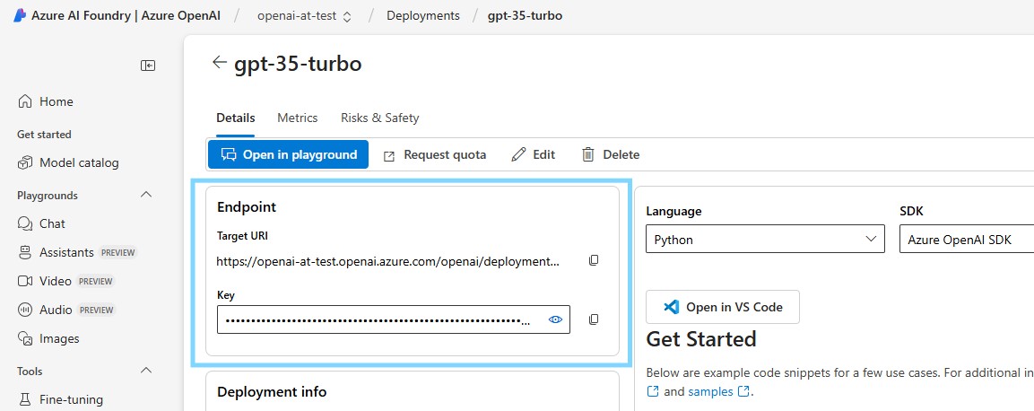Image resolution: width=1034 pixels, height=411 pixels.
Task: Open the Assistants preview playground
Action: (x=66, y=252)
